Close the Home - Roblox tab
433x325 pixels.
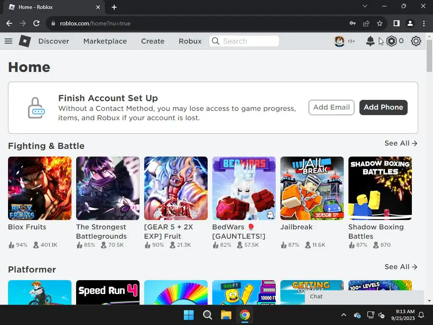tap(98, 7)
